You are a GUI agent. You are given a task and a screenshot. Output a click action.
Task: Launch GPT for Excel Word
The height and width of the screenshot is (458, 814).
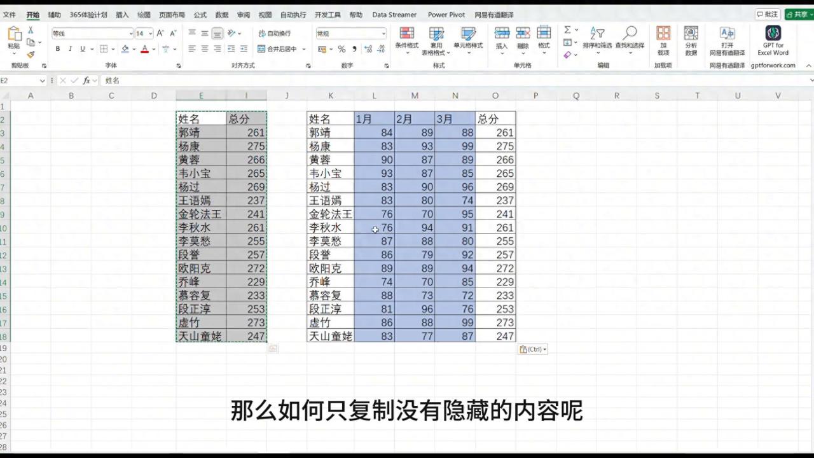point(773,41)
